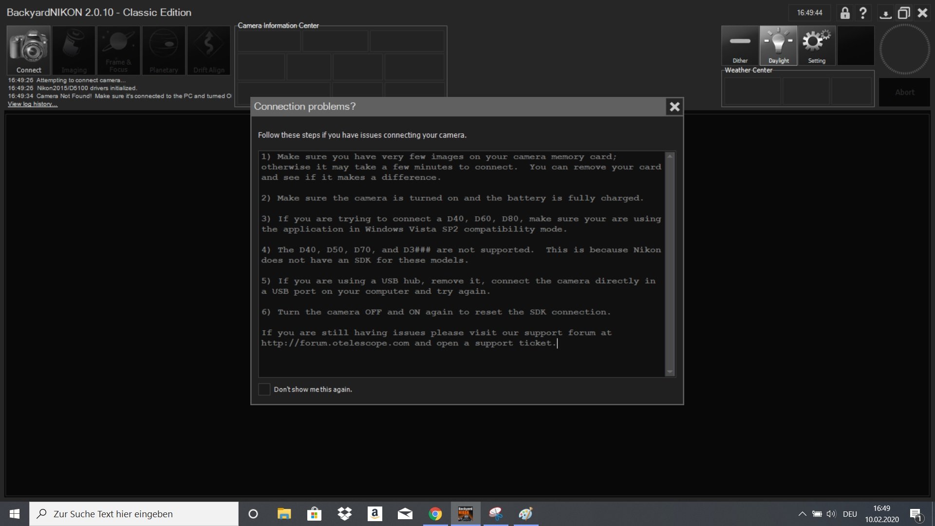This screenshot has height=526, width=935.
Task: Open the help question mark icon
Action: pyautogui.click(x=863, y=13)
